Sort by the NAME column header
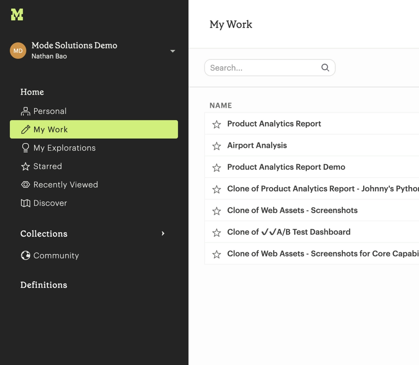This screenshot has height=365, width=419. click(221, 105)
